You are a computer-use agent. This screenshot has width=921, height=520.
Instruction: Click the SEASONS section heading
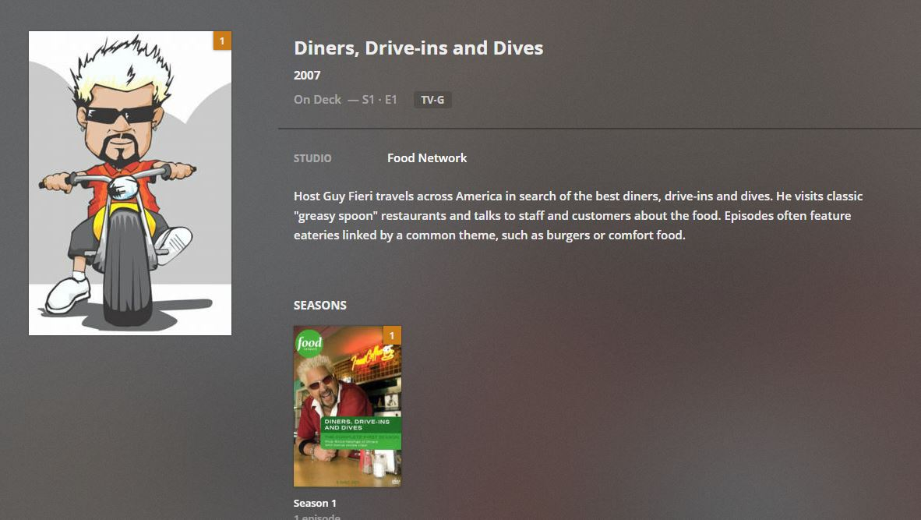pos(320,306)
